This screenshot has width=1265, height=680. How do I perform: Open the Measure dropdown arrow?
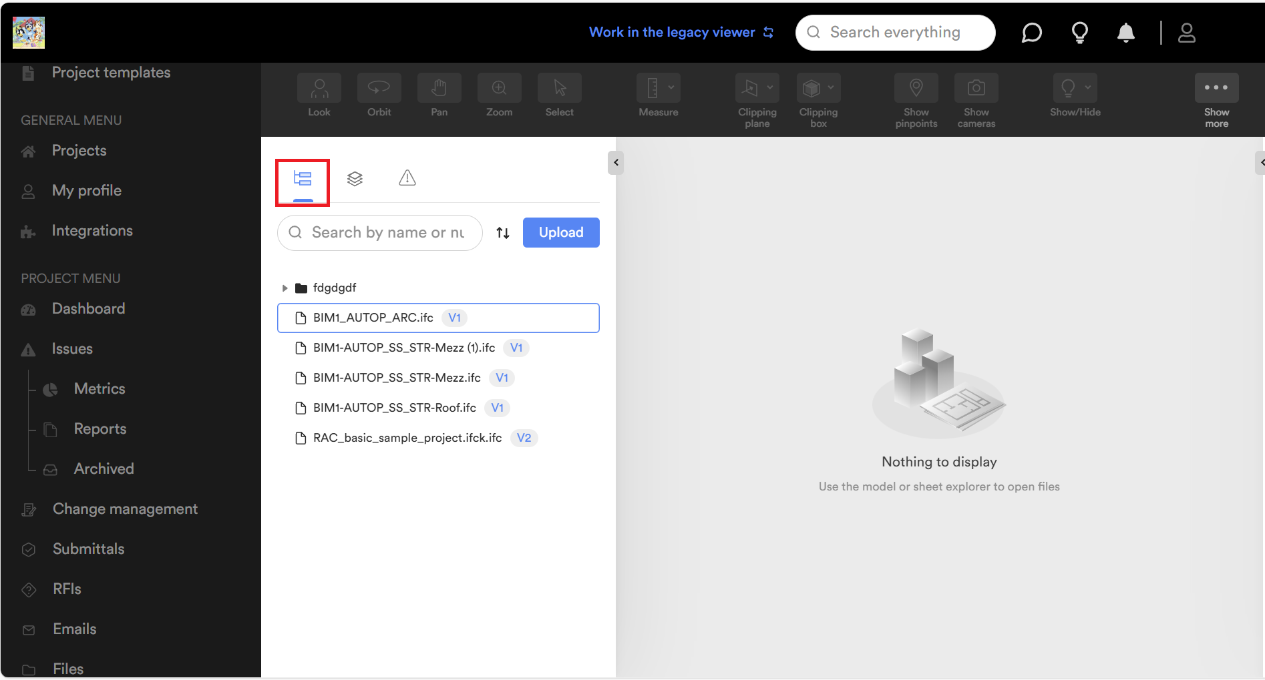tap(671, 87)
